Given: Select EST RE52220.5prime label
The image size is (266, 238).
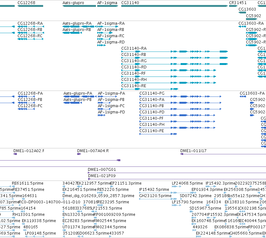Looking at the screenshot, I should 113,190.
